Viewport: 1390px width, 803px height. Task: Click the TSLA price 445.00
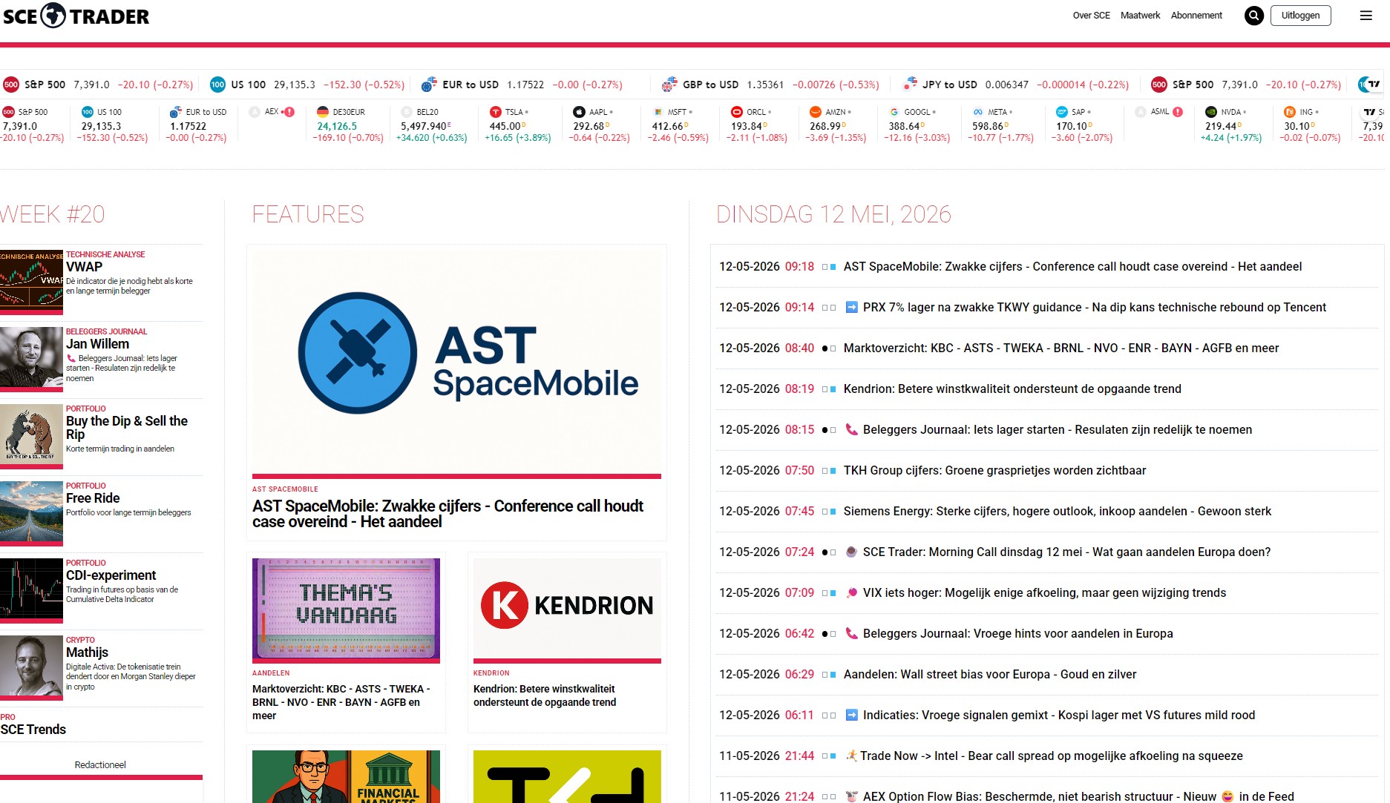[505, 126]
